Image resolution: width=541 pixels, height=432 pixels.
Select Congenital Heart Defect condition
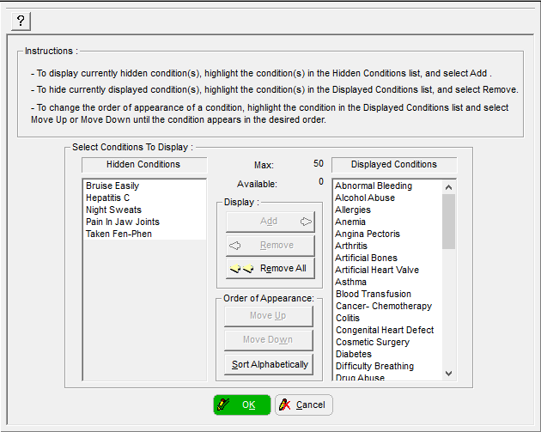tap(388, 330)
